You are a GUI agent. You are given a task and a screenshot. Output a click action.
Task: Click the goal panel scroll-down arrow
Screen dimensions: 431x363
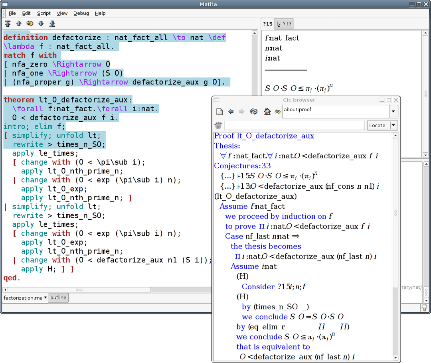[x=425, y=155]
